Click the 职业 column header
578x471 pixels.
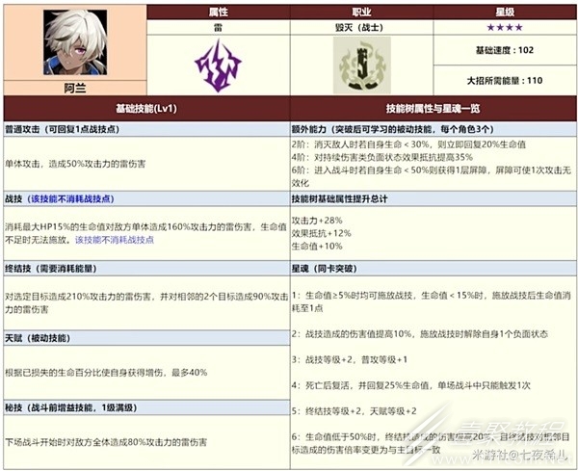tap(361, 13)
